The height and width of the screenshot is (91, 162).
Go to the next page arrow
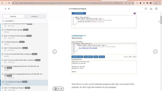(155, 52)
